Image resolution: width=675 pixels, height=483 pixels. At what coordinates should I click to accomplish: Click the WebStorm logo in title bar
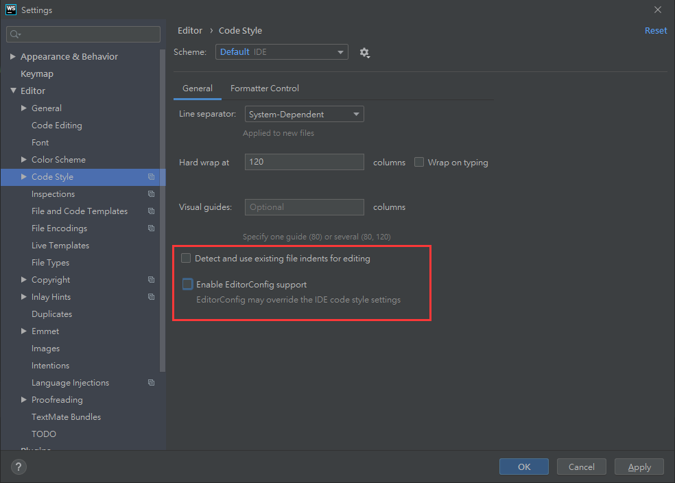tap(10, 10)
